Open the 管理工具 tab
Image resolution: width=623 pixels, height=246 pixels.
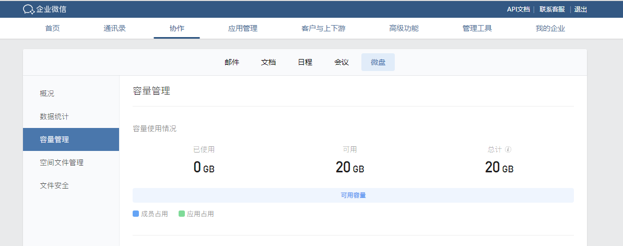click(x=477, y=28)
